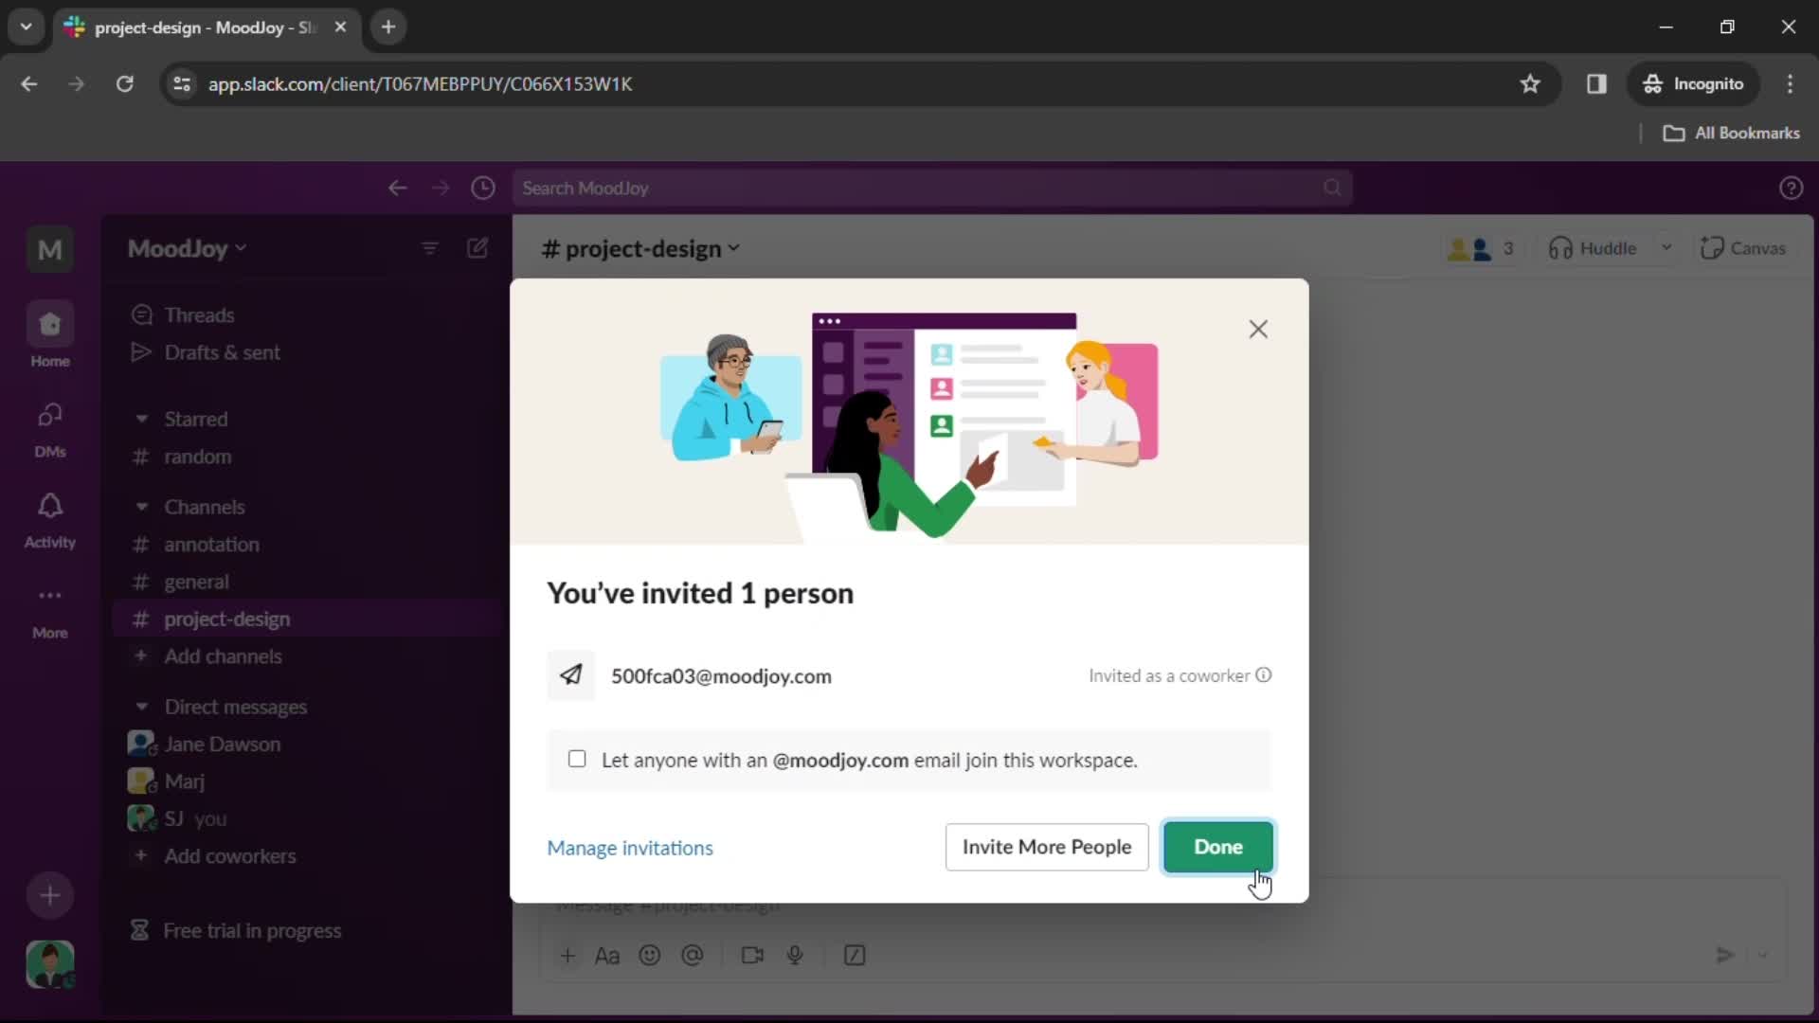Click Invite More People button

pos(1047,847)
